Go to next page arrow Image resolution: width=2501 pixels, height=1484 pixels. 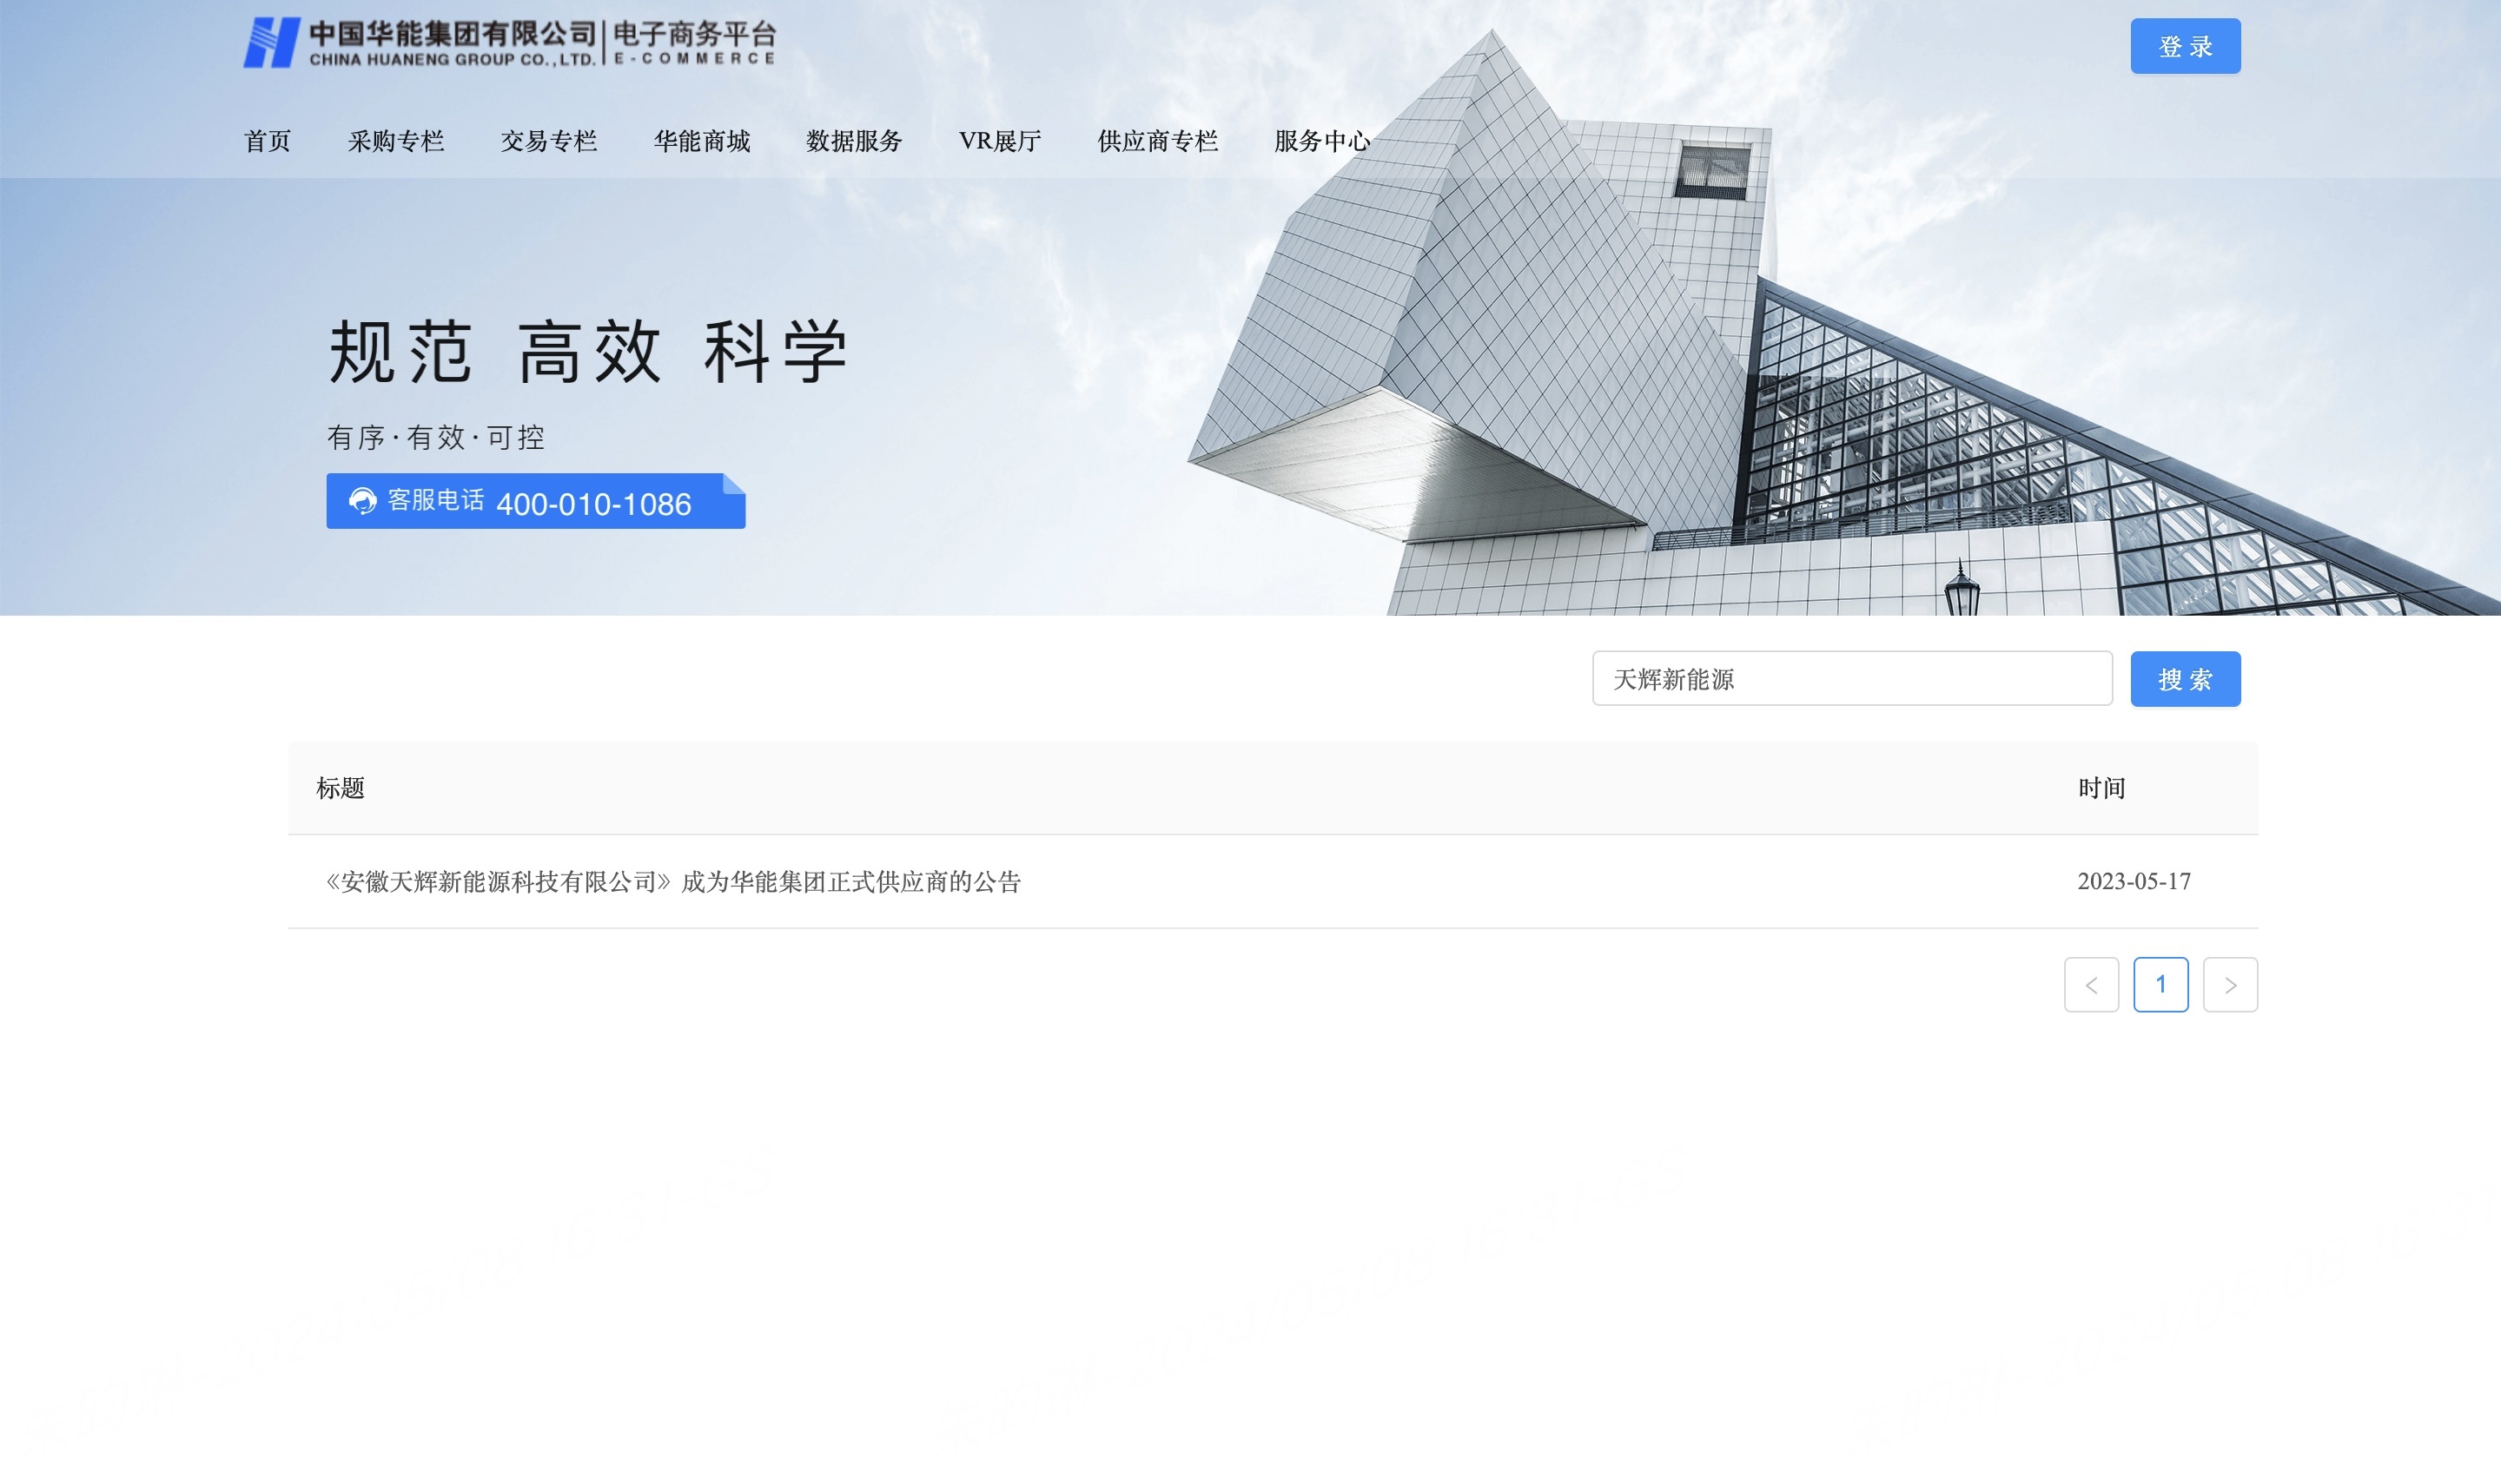tap(2230, 985)
